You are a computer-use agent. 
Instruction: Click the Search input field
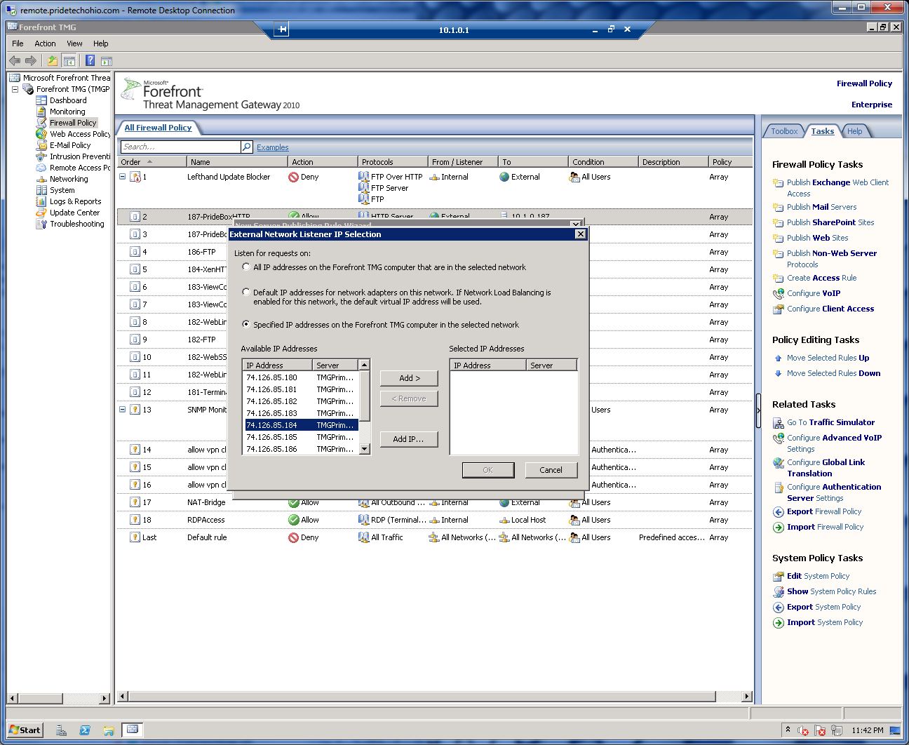coord(180,147)
